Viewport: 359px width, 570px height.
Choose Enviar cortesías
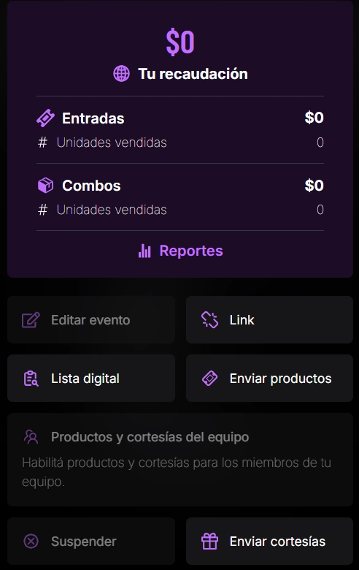270,541
